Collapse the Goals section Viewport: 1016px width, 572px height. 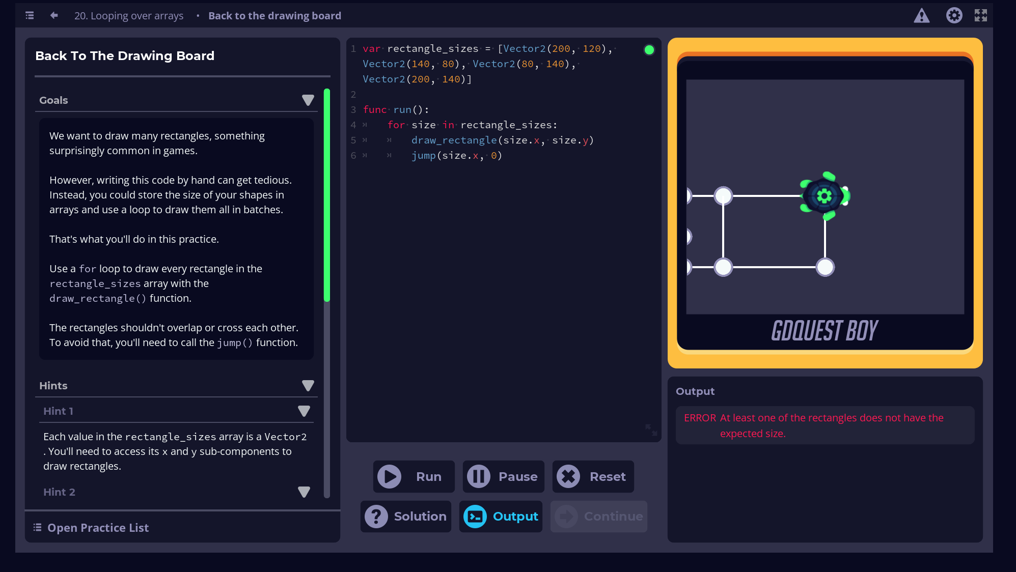tap(308, 100)
